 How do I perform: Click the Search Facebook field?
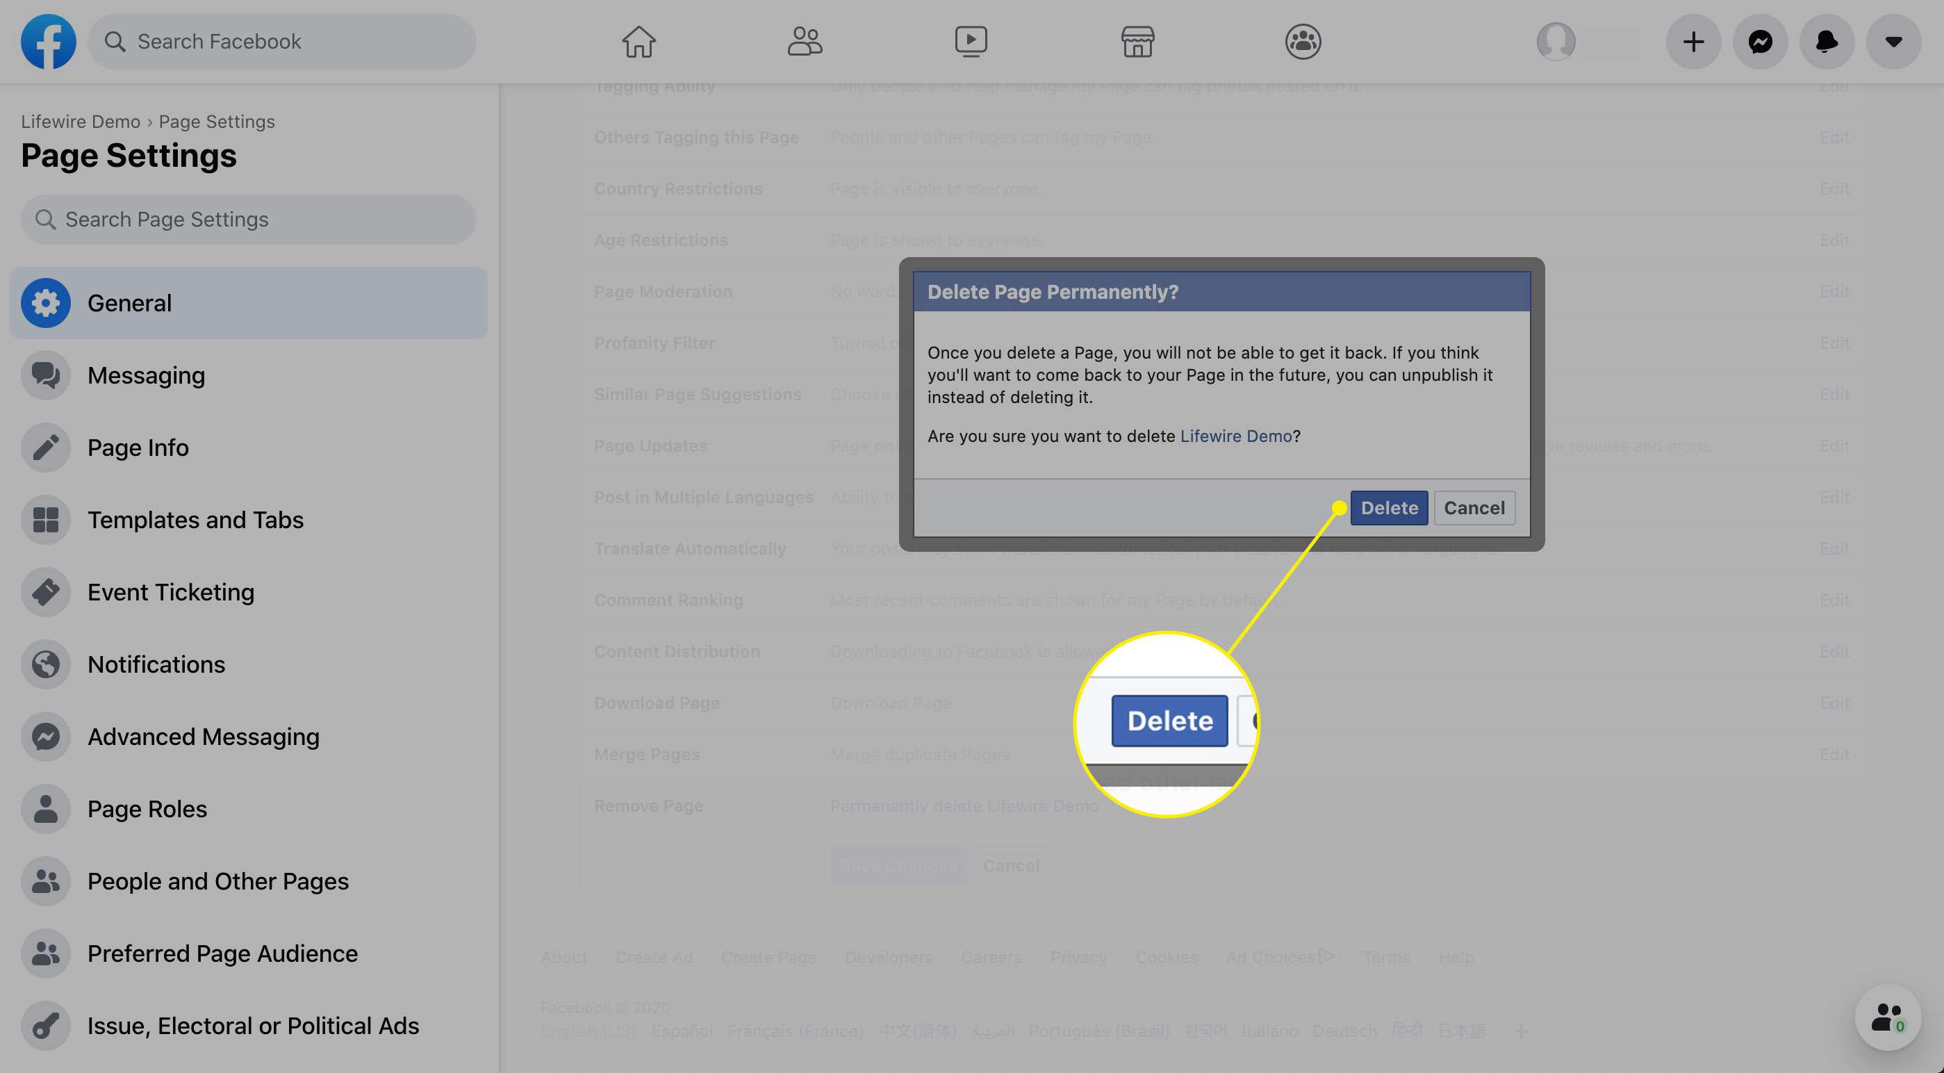pos(282,42)
